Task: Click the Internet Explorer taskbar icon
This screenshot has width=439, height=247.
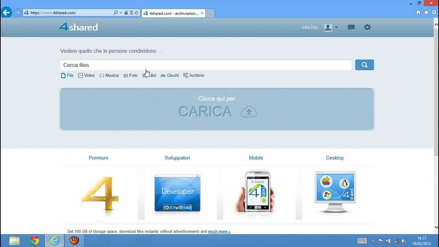Action: coord(55,241)
